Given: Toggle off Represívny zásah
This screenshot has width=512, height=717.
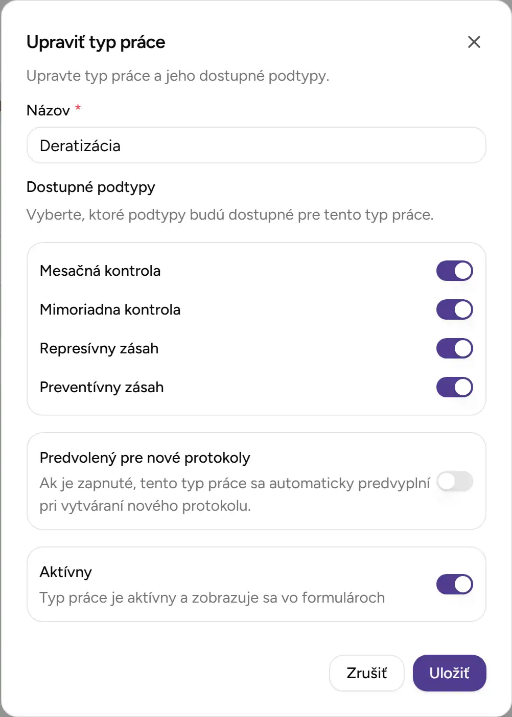Looking at the screenshot, I should point(454,348).
